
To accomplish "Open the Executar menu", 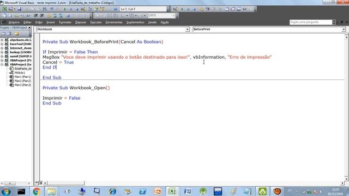I will [x=96, y=22].
